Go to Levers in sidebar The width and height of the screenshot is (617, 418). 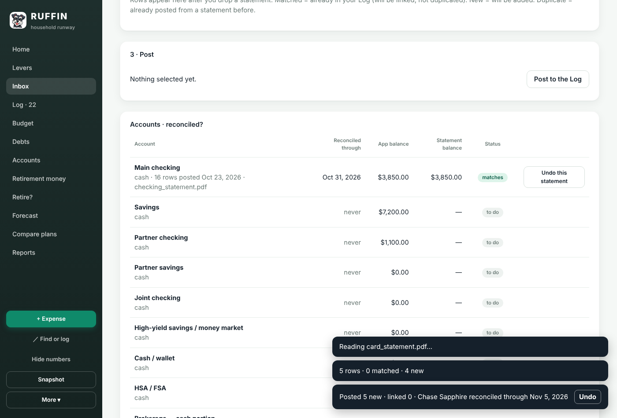click(51, 68)
